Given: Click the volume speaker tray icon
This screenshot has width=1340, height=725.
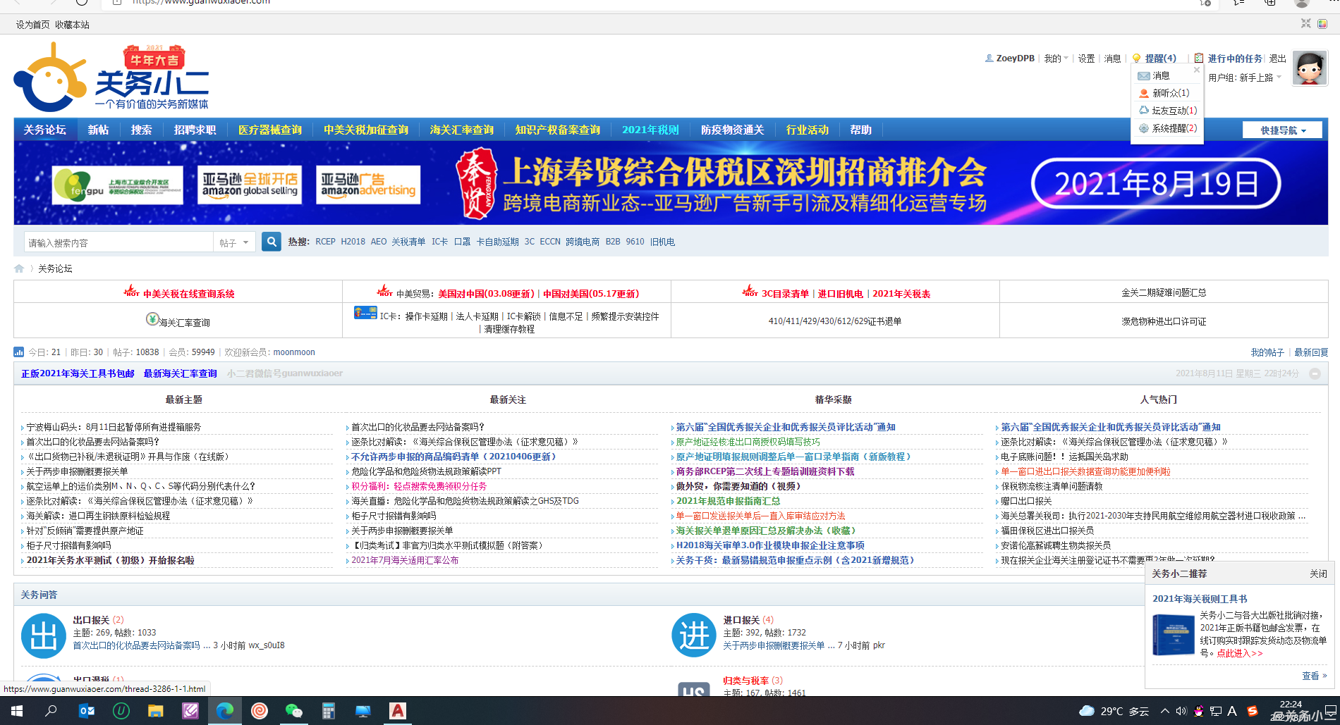Looking at the screenshot, I should click(1181, 712).
